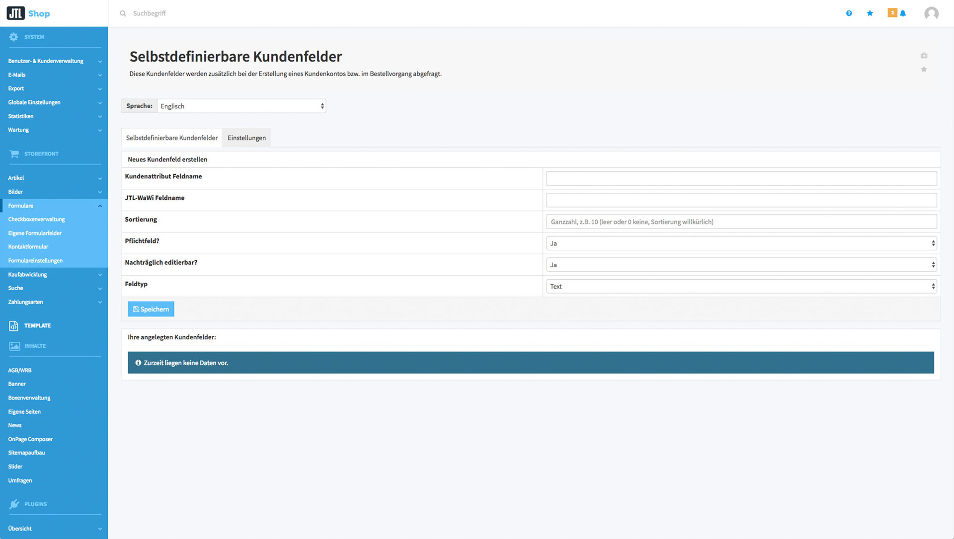
Task: Expand the Zahlungsarten menu
Action: [x=54, y=302]
